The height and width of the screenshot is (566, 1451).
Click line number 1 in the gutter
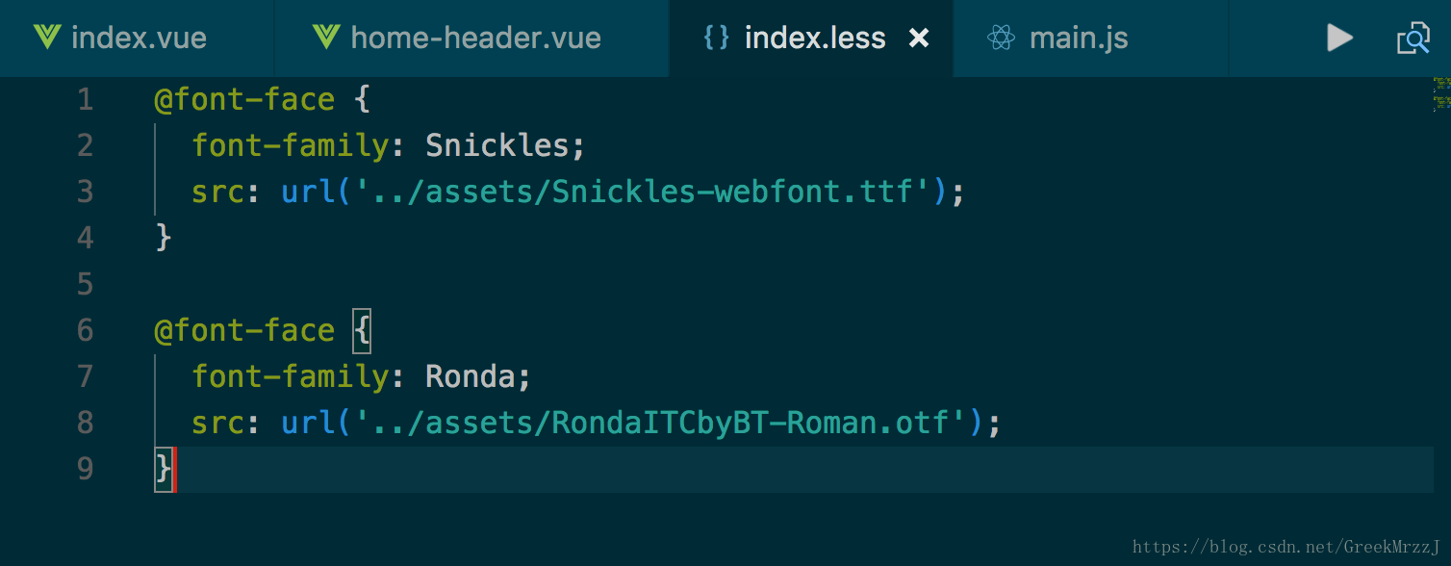pyautogui.click(x=86, y=99)
